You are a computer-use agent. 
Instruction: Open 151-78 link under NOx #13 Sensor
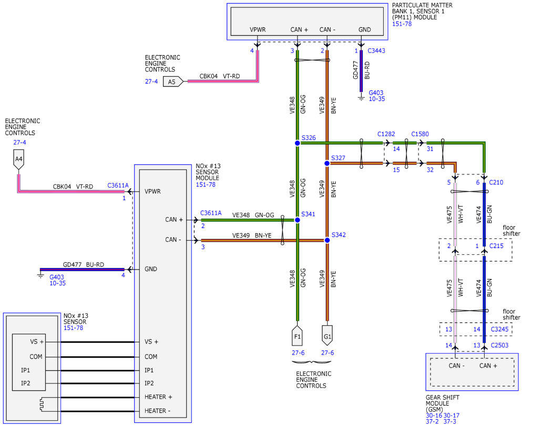coord(73,328)
